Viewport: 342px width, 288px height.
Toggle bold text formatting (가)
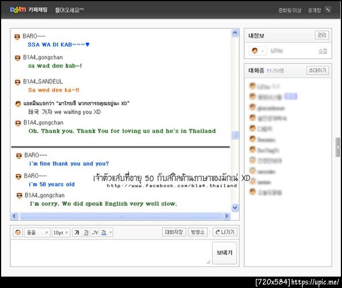[x=77, y=232]
